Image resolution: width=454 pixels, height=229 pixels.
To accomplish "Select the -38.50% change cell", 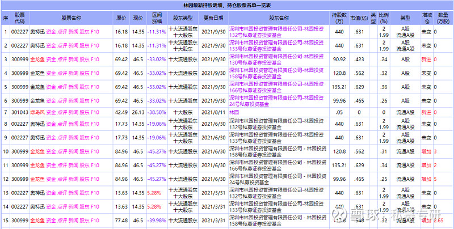I will [157, 112].
